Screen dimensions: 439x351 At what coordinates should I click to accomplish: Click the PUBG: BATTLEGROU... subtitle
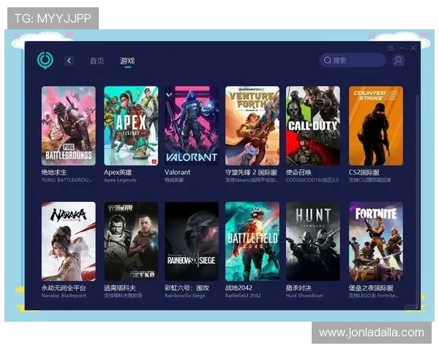(67, 180)
